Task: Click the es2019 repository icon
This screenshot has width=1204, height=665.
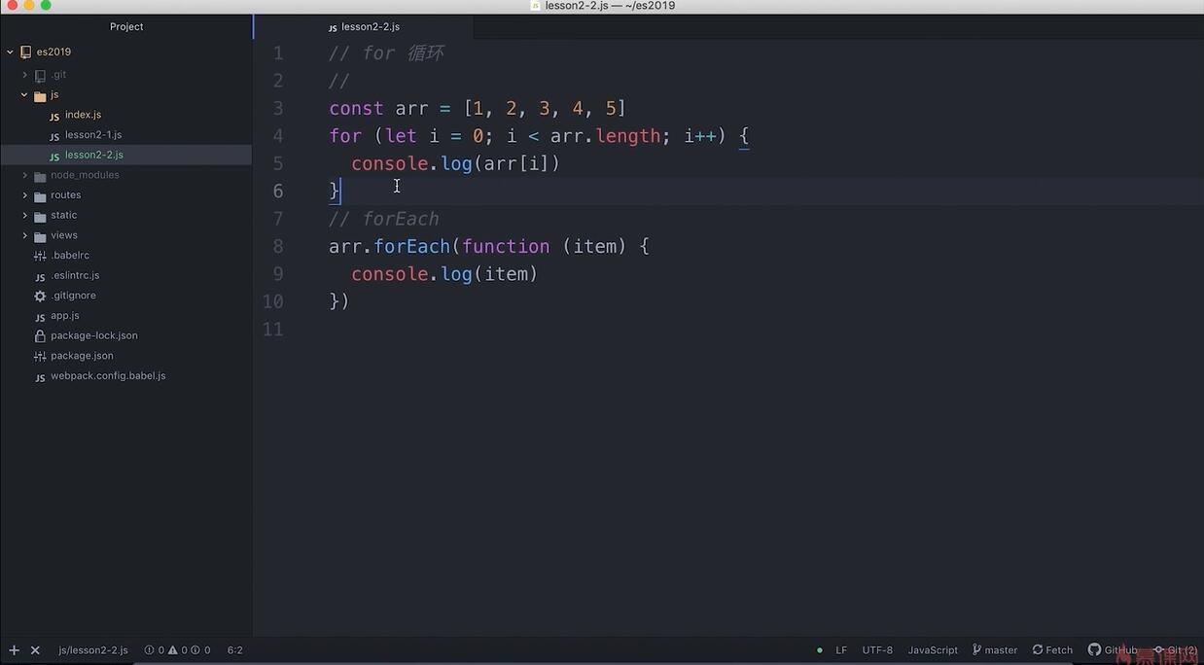Action: [25, 52]
